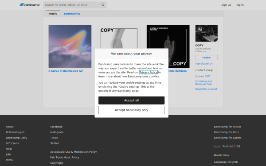Open Acceptable Use & Moderation Policy

[73, 152]
